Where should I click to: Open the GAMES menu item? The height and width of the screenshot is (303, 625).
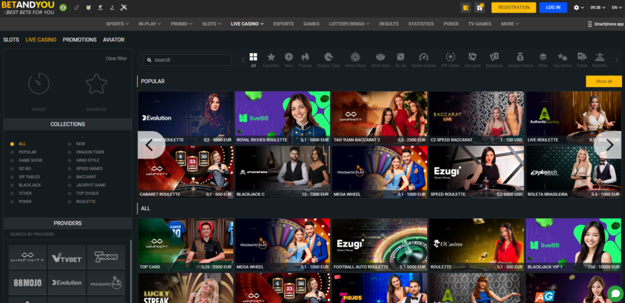click(x=311, y=24)
